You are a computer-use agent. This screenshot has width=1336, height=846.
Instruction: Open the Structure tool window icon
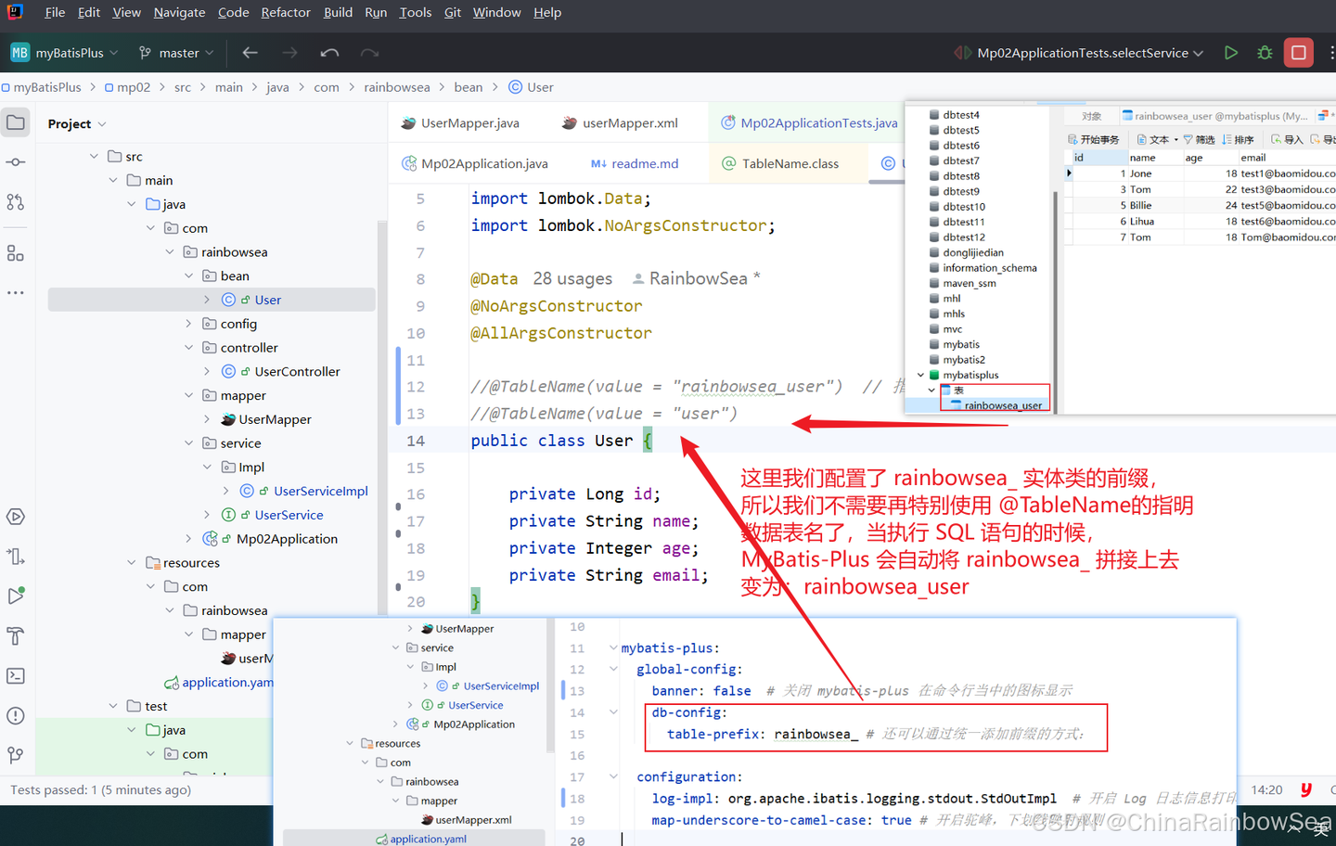tap(16, 253)
